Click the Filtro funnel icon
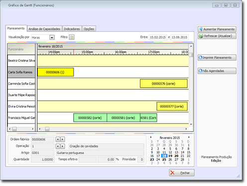 (x=72, y=37)
